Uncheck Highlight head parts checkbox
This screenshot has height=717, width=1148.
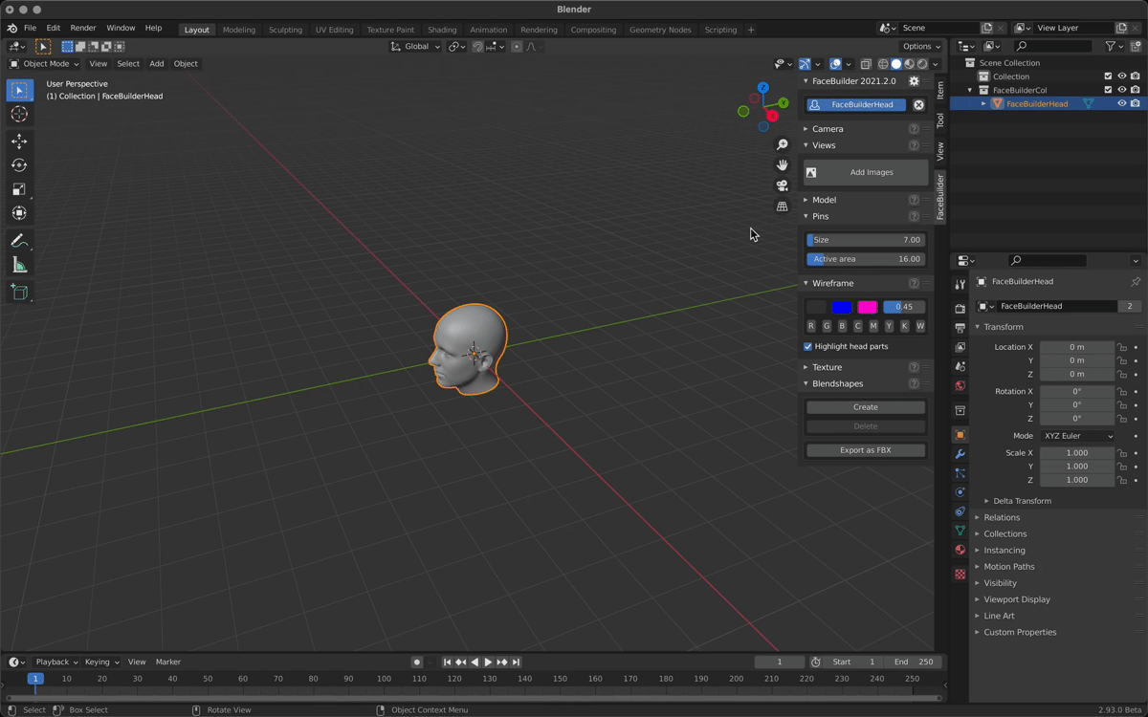(808, 346)
